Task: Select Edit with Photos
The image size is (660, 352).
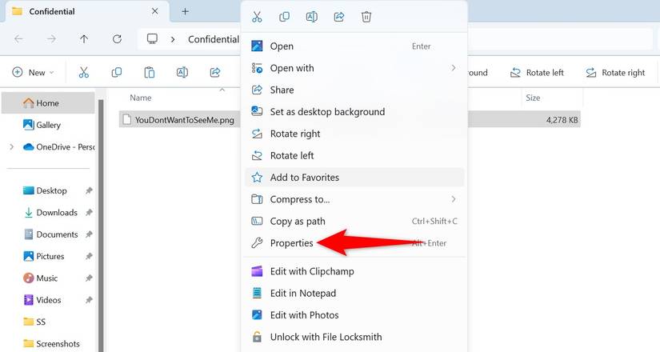Action: coord(354,315)
